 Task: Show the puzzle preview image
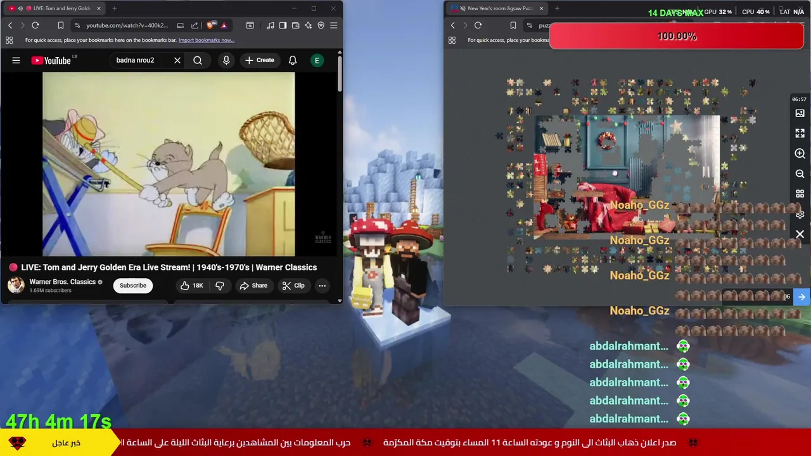pyautogui.click(x=800, y=113)
